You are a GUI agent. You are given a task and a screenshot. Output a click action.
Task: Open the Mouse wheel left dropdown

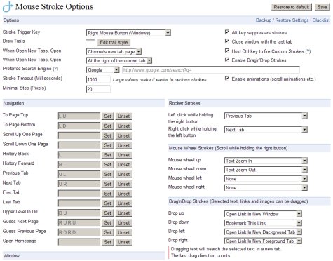[x=266, y=179]
